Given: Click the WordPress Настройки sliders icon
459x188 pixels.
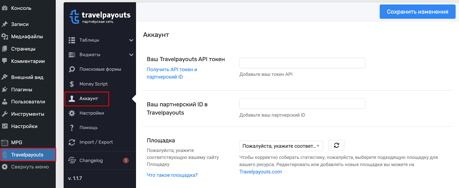Looking at the screenshot, I should [5, 126].
